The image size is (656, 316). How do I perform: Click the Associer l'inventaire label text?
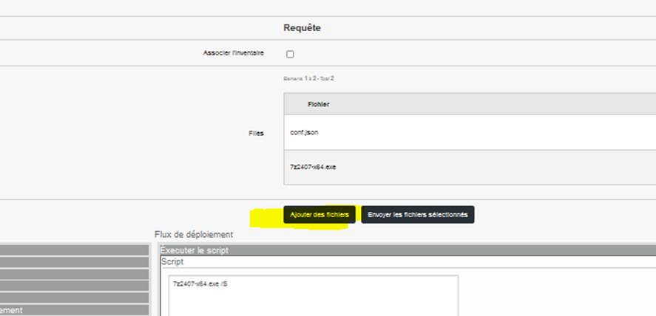tap(233, 53)
